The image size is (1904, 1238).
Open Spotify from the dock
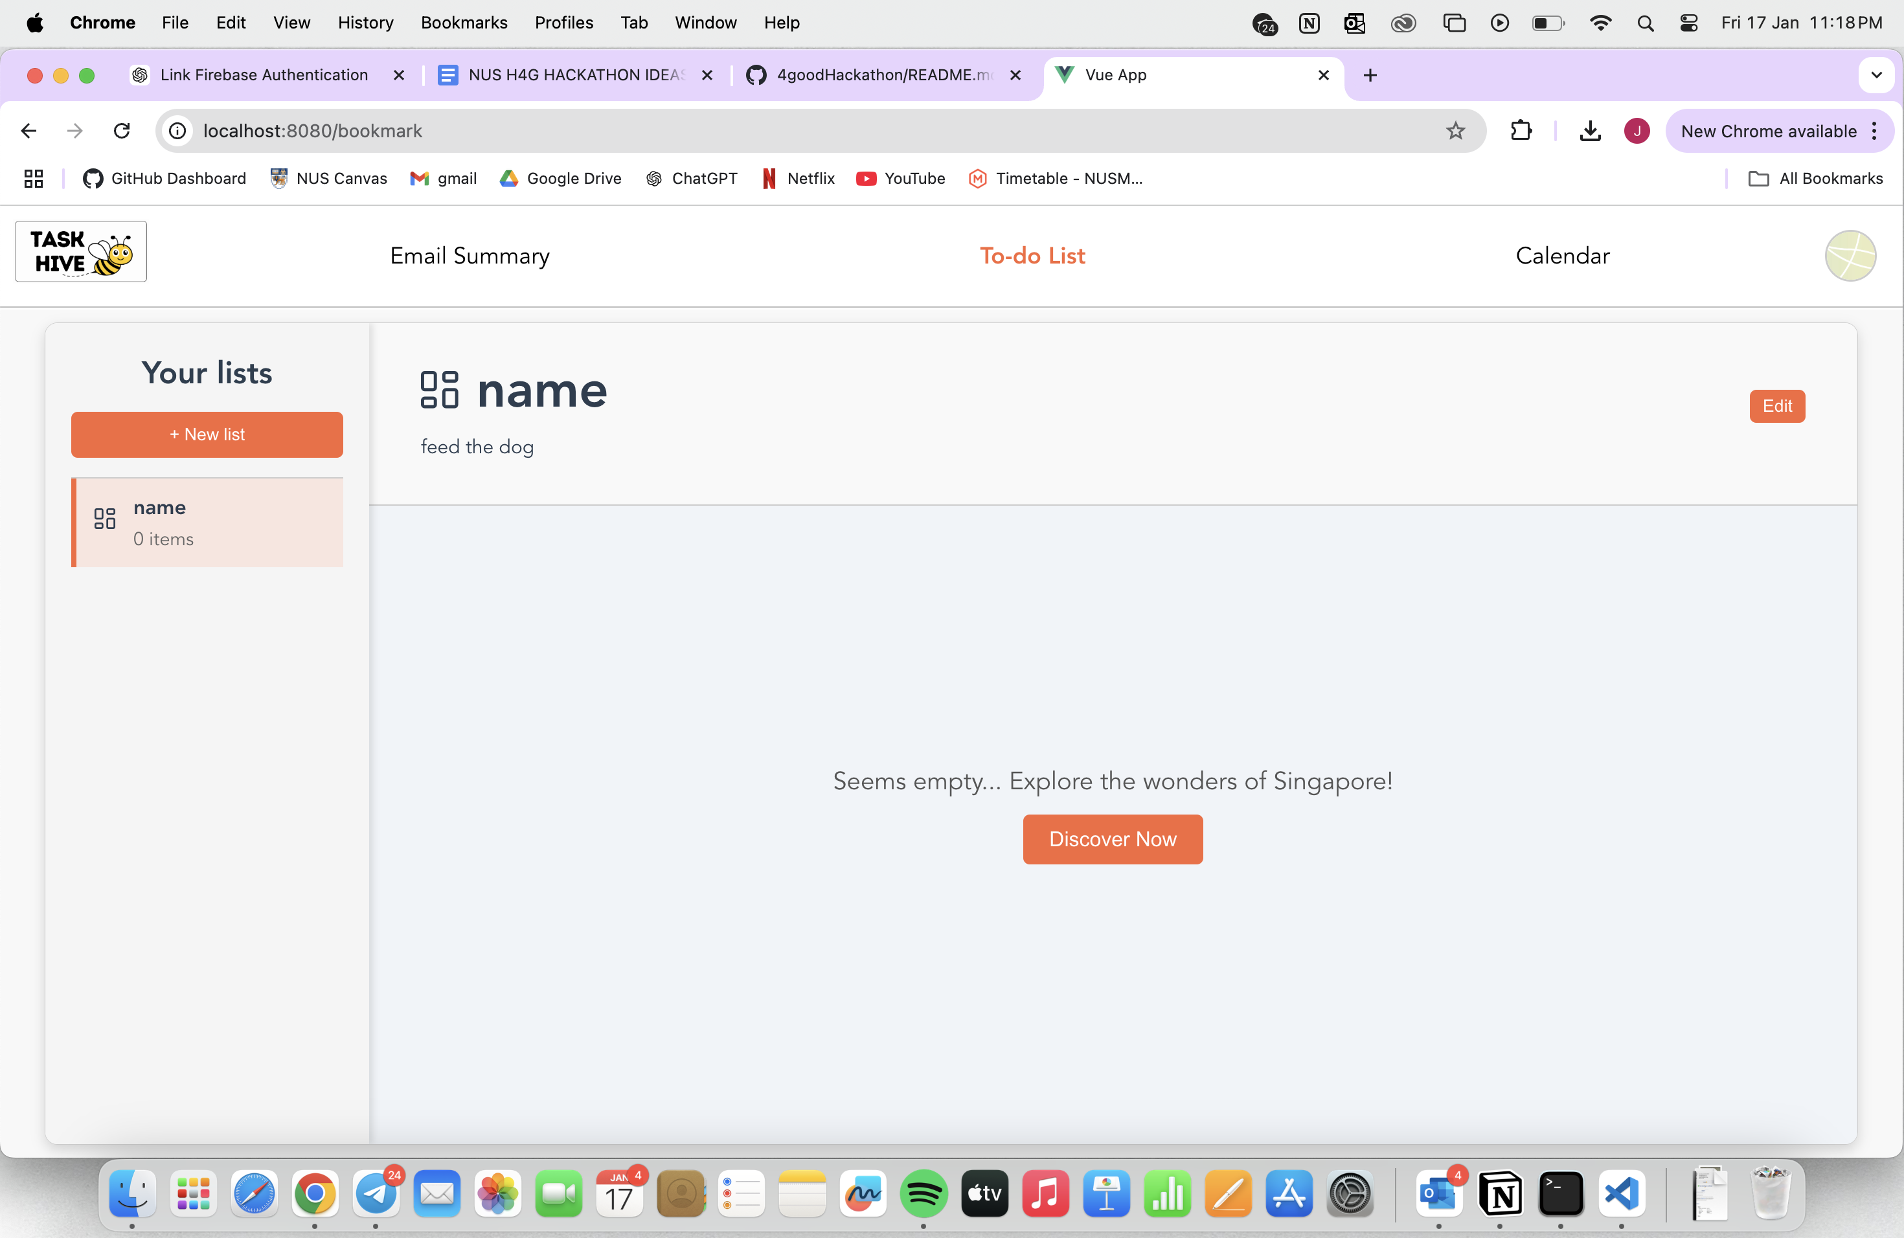[x=924, y=1194]
